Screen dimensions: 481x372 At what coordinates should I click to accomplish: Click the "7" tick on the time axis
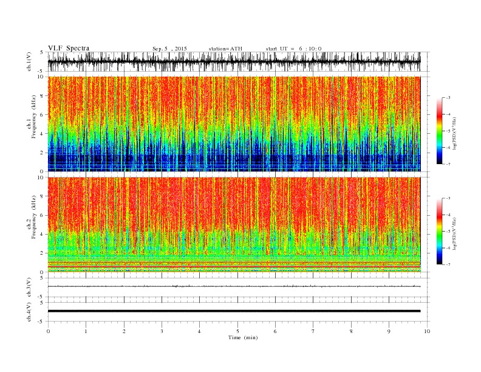click(313, 331)
